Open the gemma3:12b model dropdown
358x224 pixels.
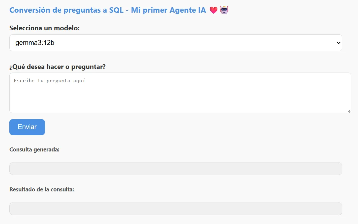point(176,43)
